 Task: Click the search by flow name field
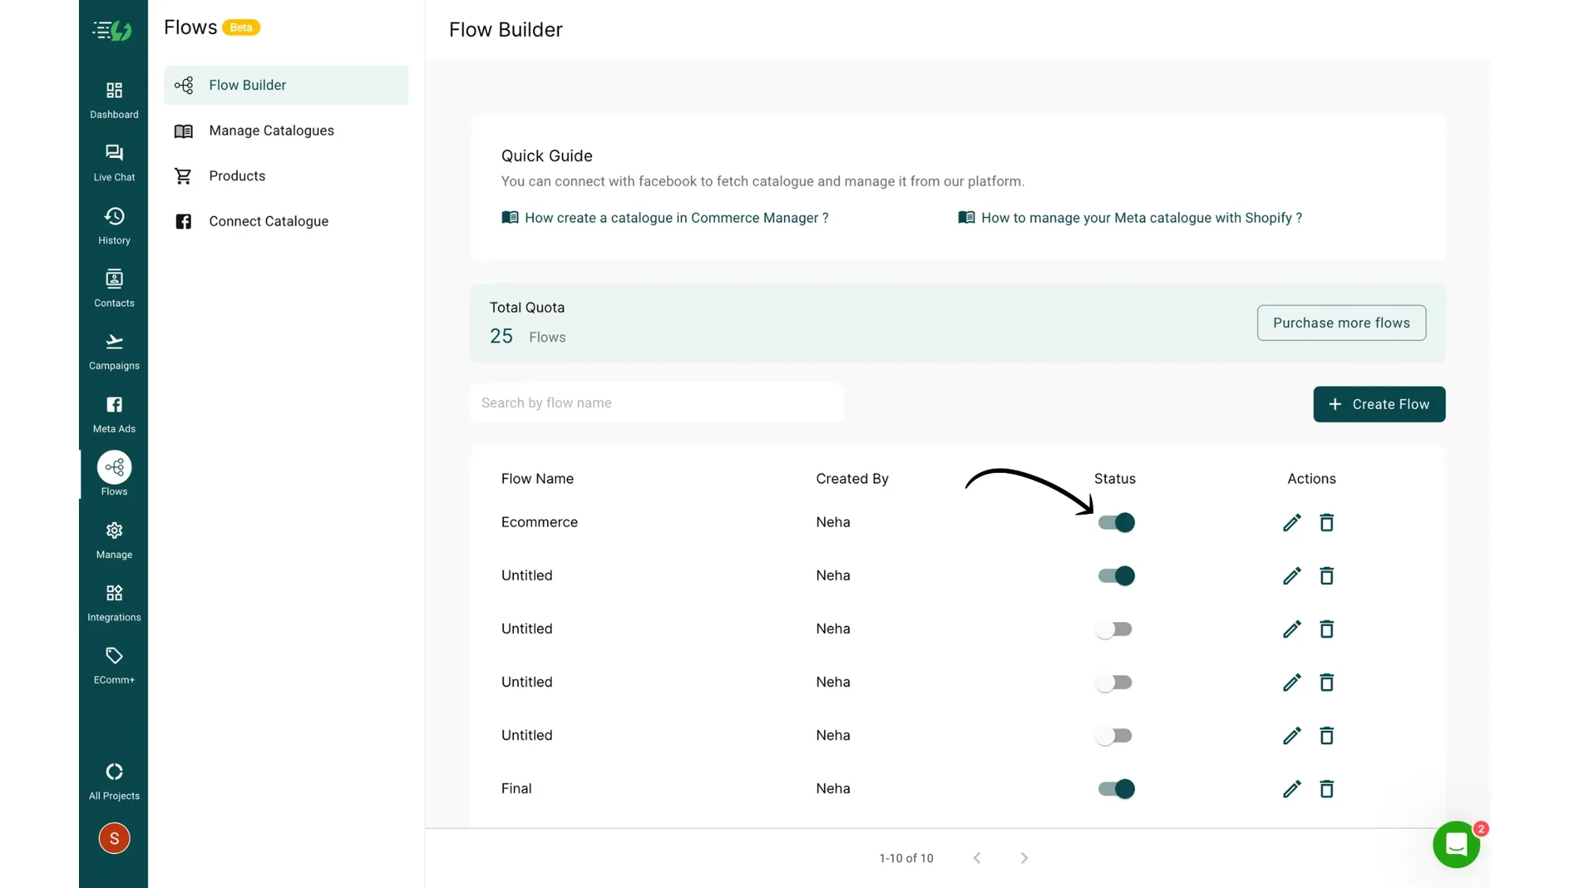658,403
